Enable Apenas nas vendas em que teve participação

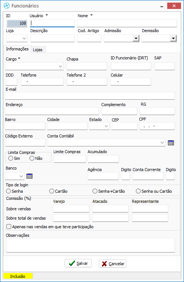tap(9, 226)
